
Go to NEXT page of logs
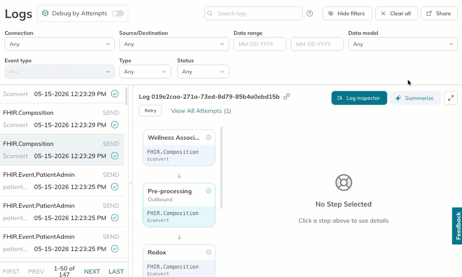tap(92, 271)
